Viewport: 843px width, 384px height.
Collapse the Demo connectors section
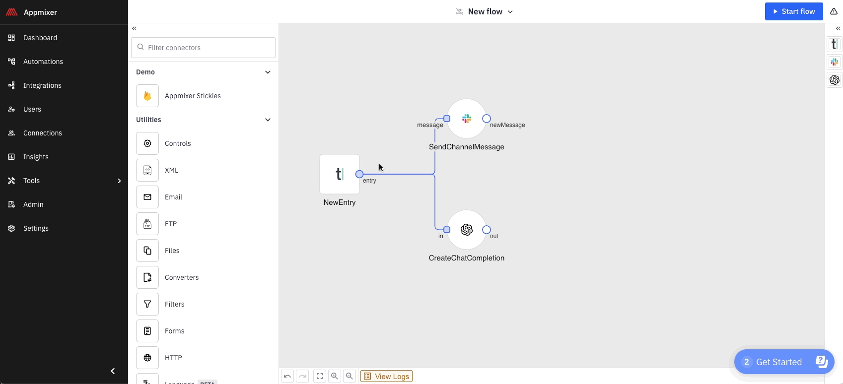click(268, 72)
